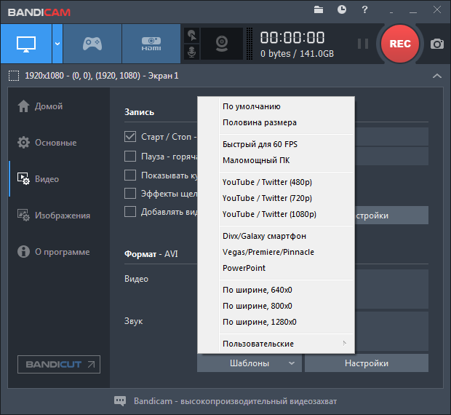Uncheck the Старт / Стоп checkbox
The height and width of the screenshot is (415, 451).
click(131, 136)
